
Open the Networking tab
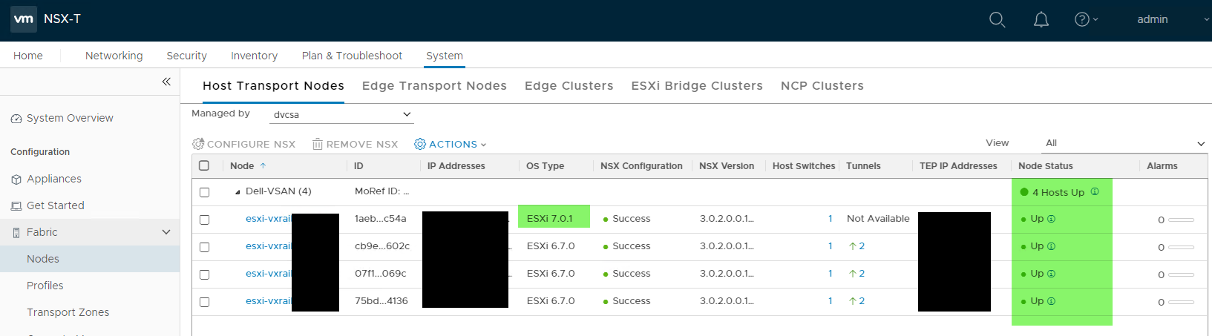click(x=114, y=56)
